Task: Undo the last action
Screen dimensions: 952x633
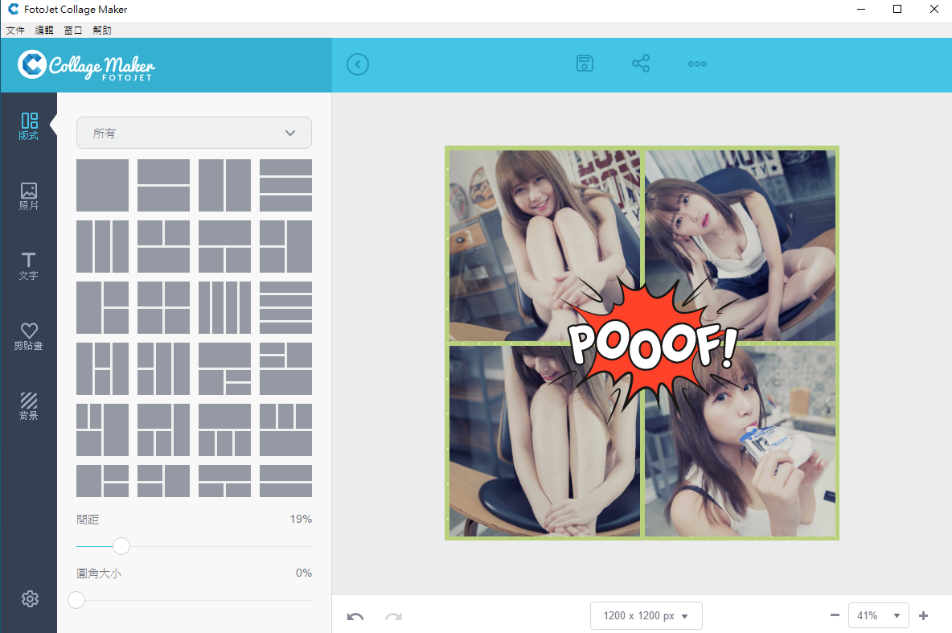Action: click(355, 616)
